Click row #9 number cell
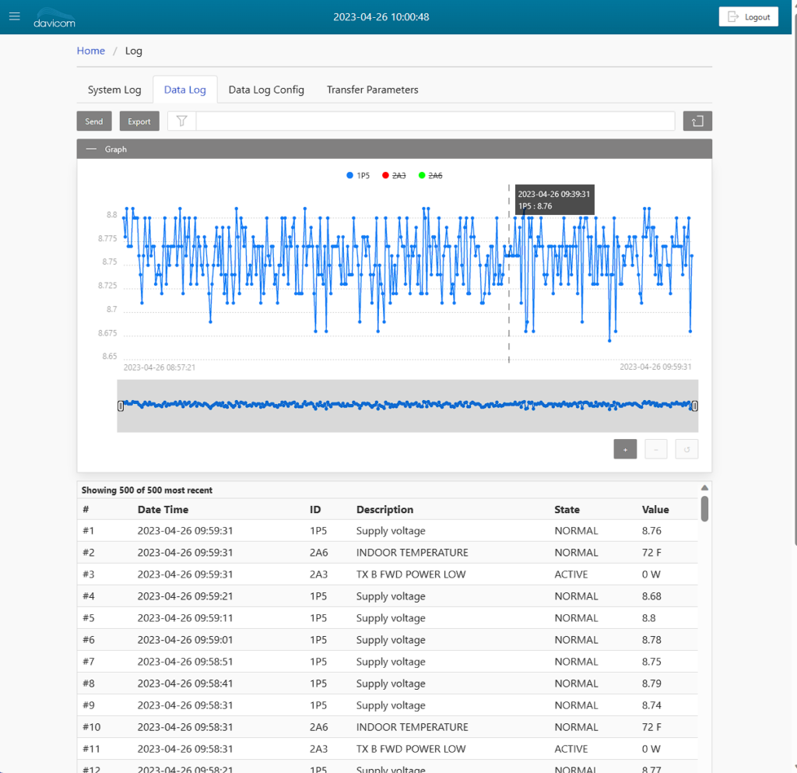The image size is (797, 773). (x=89, y=705)
